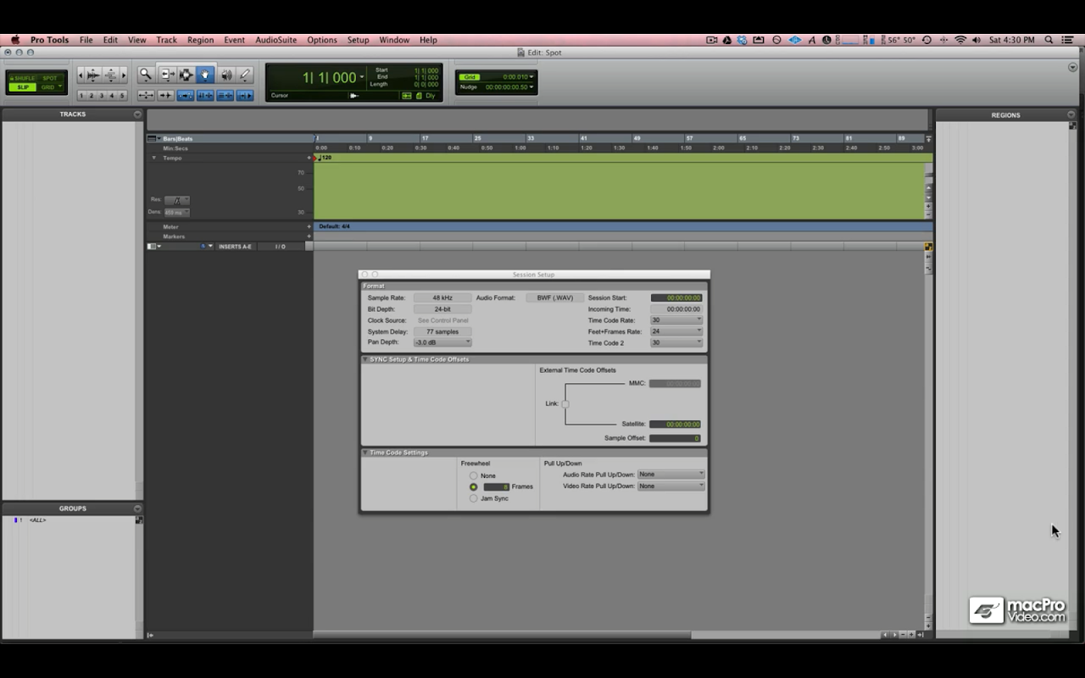Click the Session Start timecode field

pos(676,298)
